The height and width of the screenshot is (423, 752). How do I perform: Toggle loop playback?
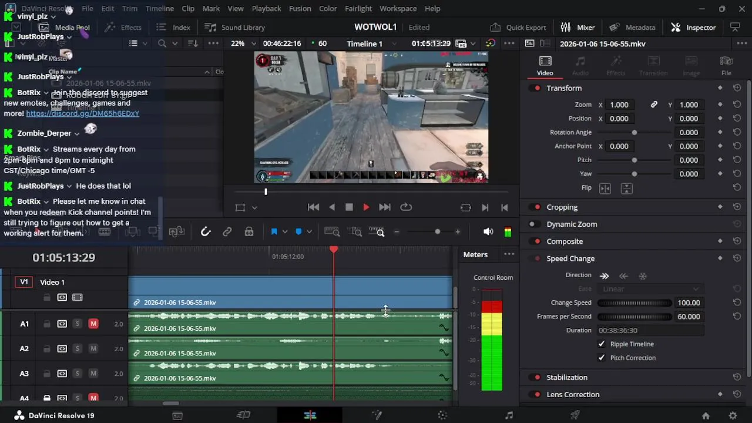[x=406, y=207]
